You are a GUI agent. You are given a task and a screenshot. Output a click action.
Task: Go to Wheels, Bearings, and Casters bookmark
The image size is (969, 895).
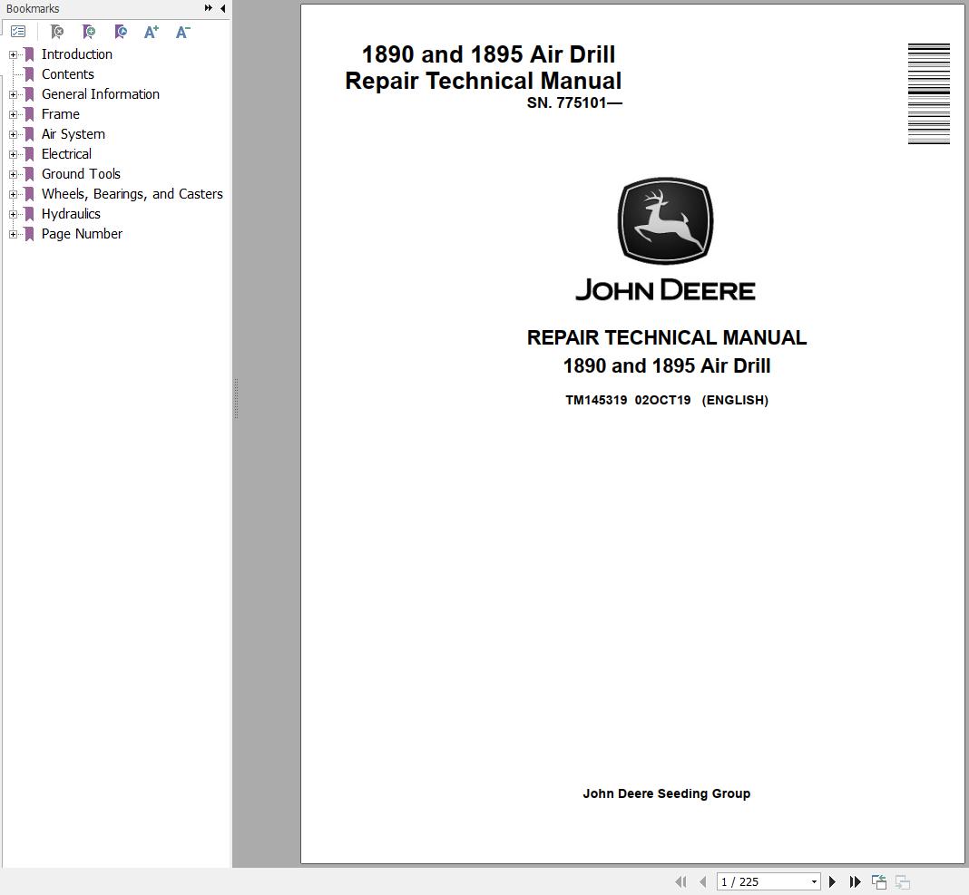[132, 193]
